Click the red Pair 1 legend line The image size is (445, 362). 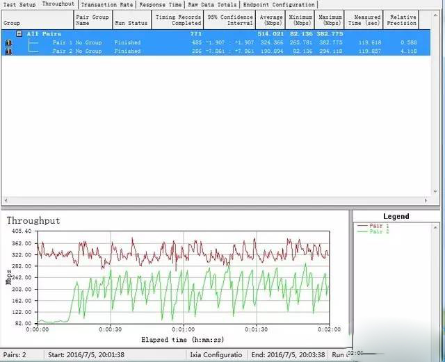[362, 225]
